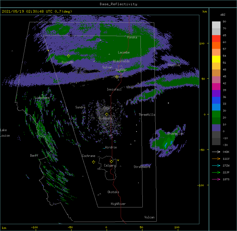Click the 04DK legend label
237x231 pixels.
[x=226, y=152]
